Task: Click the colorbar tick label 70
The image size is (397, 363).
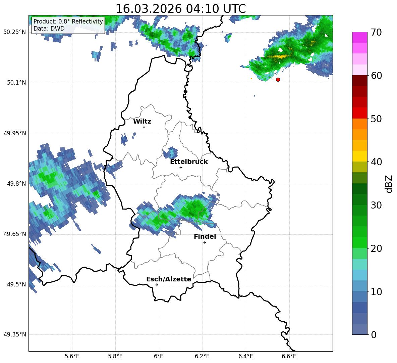Action: pyautogui.click(x=376, y=33)
